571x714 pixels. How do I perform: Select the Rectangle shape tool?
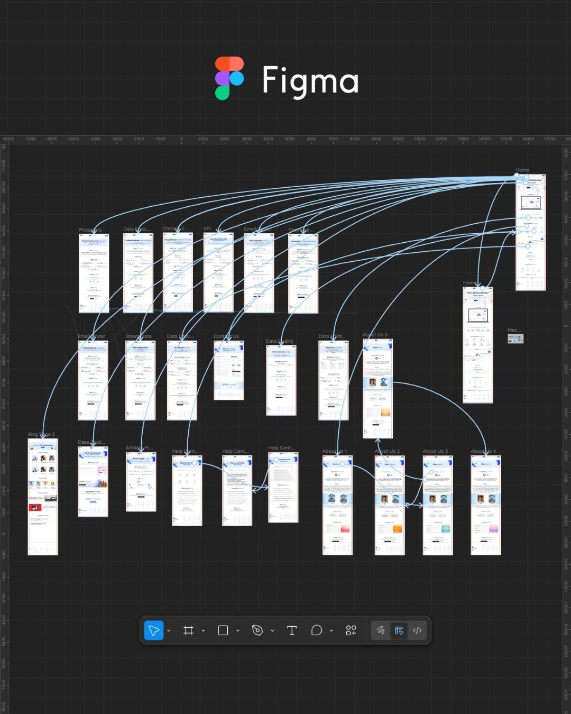(x=223, y=630)
